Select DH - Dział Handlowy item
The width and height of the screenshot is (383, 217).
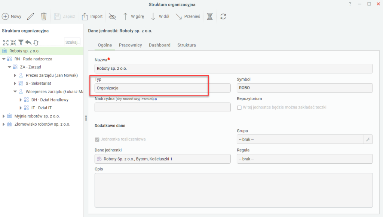[50, 100]
